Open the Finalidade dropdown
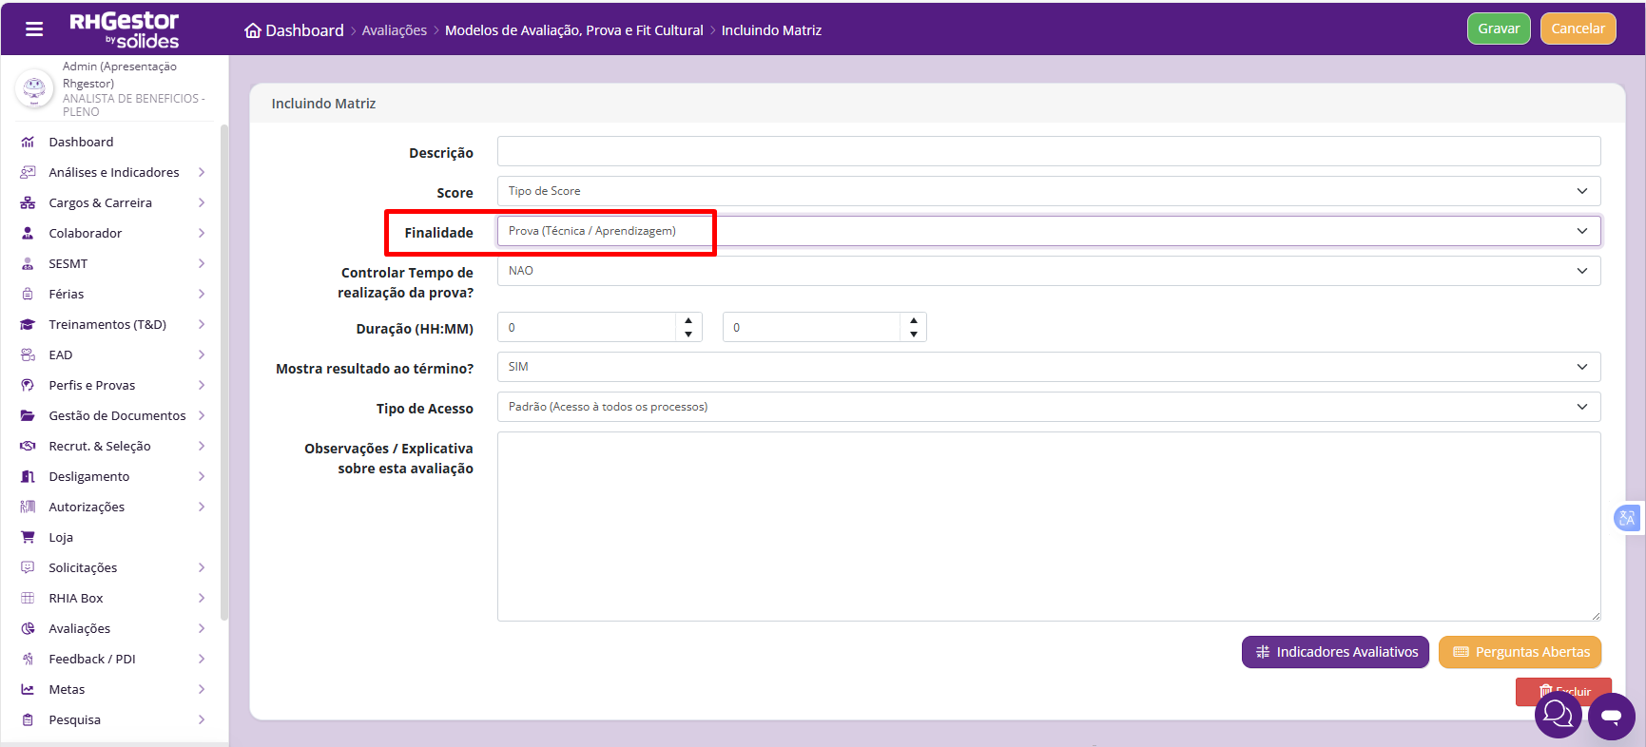The width and height of the screenshot is (1646, 747). click(1049, 231)
